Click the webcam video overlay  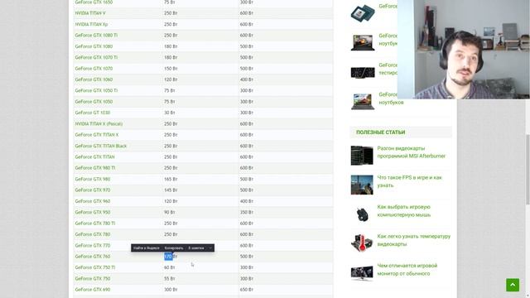click(464, 50)
